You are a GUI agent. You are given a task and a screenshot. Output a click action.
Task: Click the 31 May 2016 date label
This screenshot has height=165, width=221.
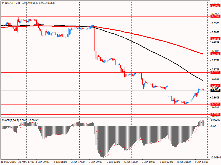(x=8, y=162)
